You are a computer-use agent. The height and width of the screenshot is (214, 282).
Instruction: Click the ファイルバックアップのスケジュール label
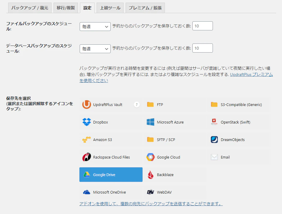coord(39,26)
